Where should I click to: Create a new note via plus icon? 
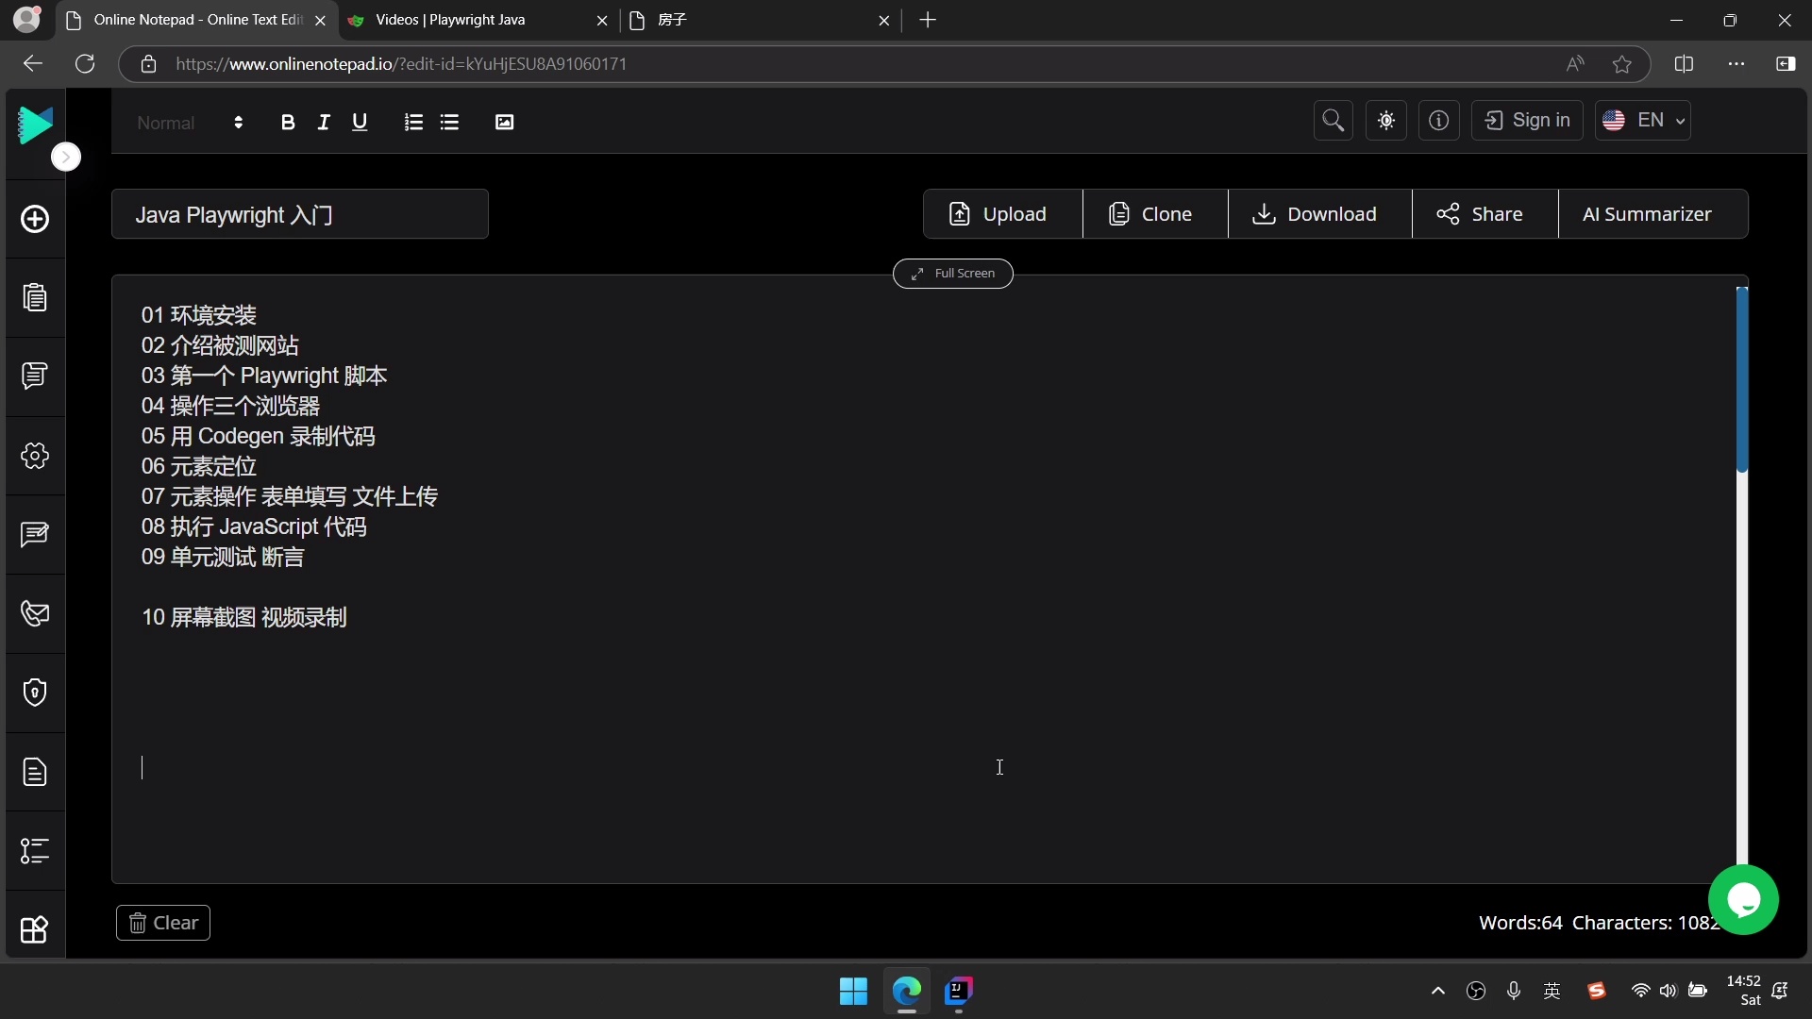click(x=35, y=219)
